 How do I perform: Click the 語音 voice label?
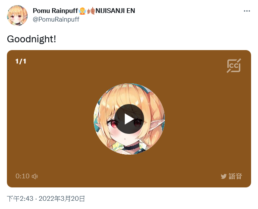[235, 176]
